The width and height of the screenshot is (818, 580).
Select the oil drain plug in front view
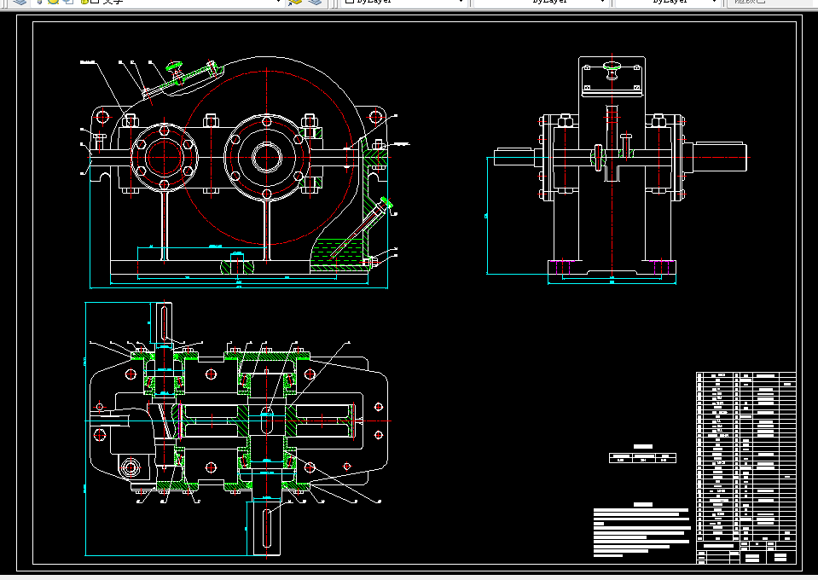pyautogui.click(x=373, y=262)
